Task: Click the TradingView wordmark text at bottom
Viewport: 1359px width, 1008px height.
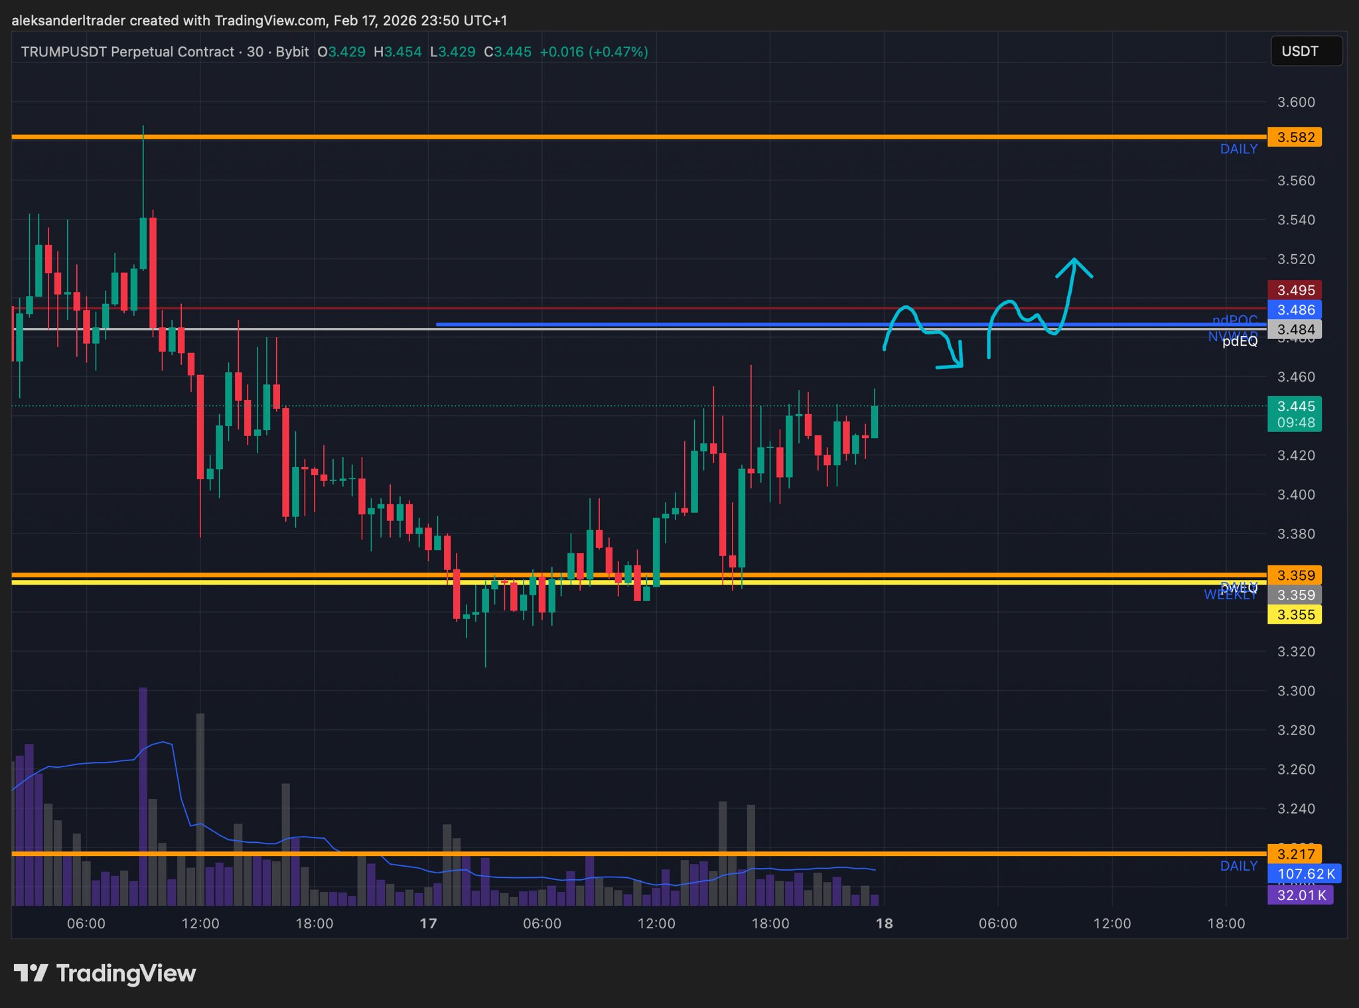Action: click(126, 973)
